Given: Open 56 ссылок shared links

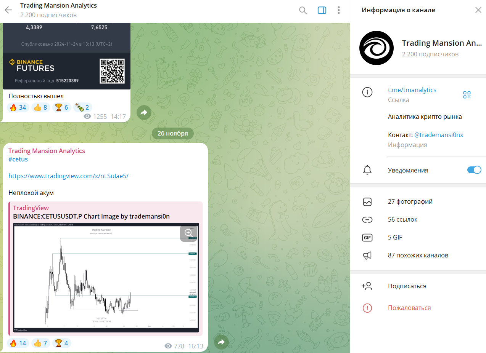Looking at the screenshot, I should click(x=402, y=220).
